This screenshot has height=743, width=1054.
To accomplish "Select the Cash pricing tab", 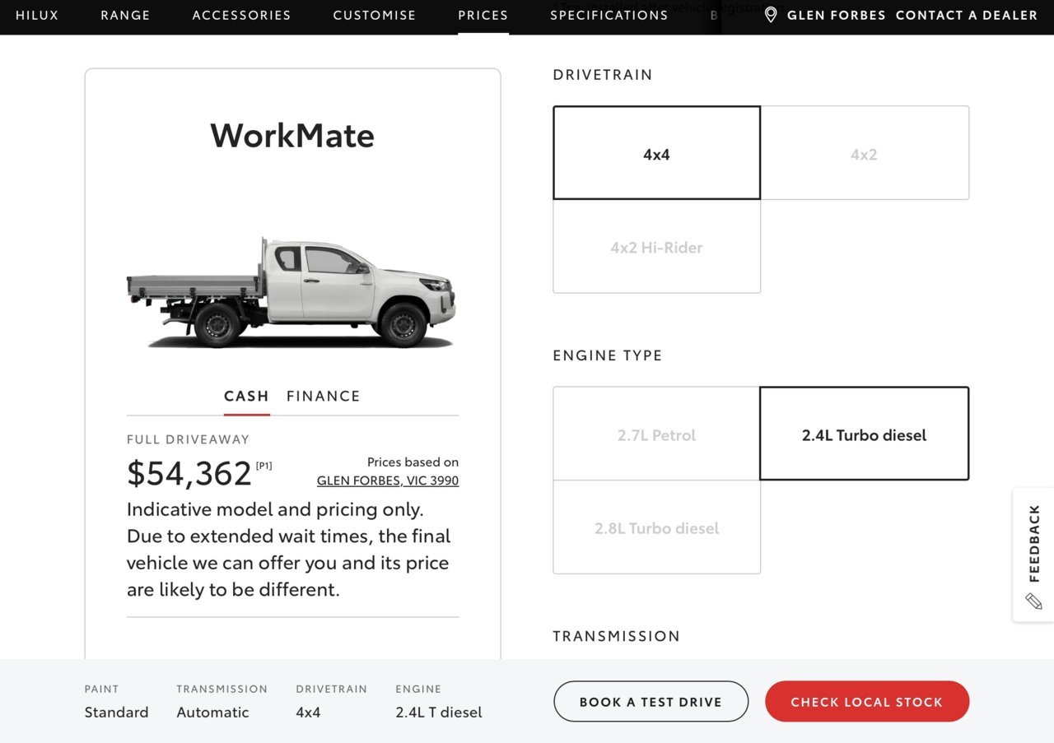I will (x=246, y=396).
